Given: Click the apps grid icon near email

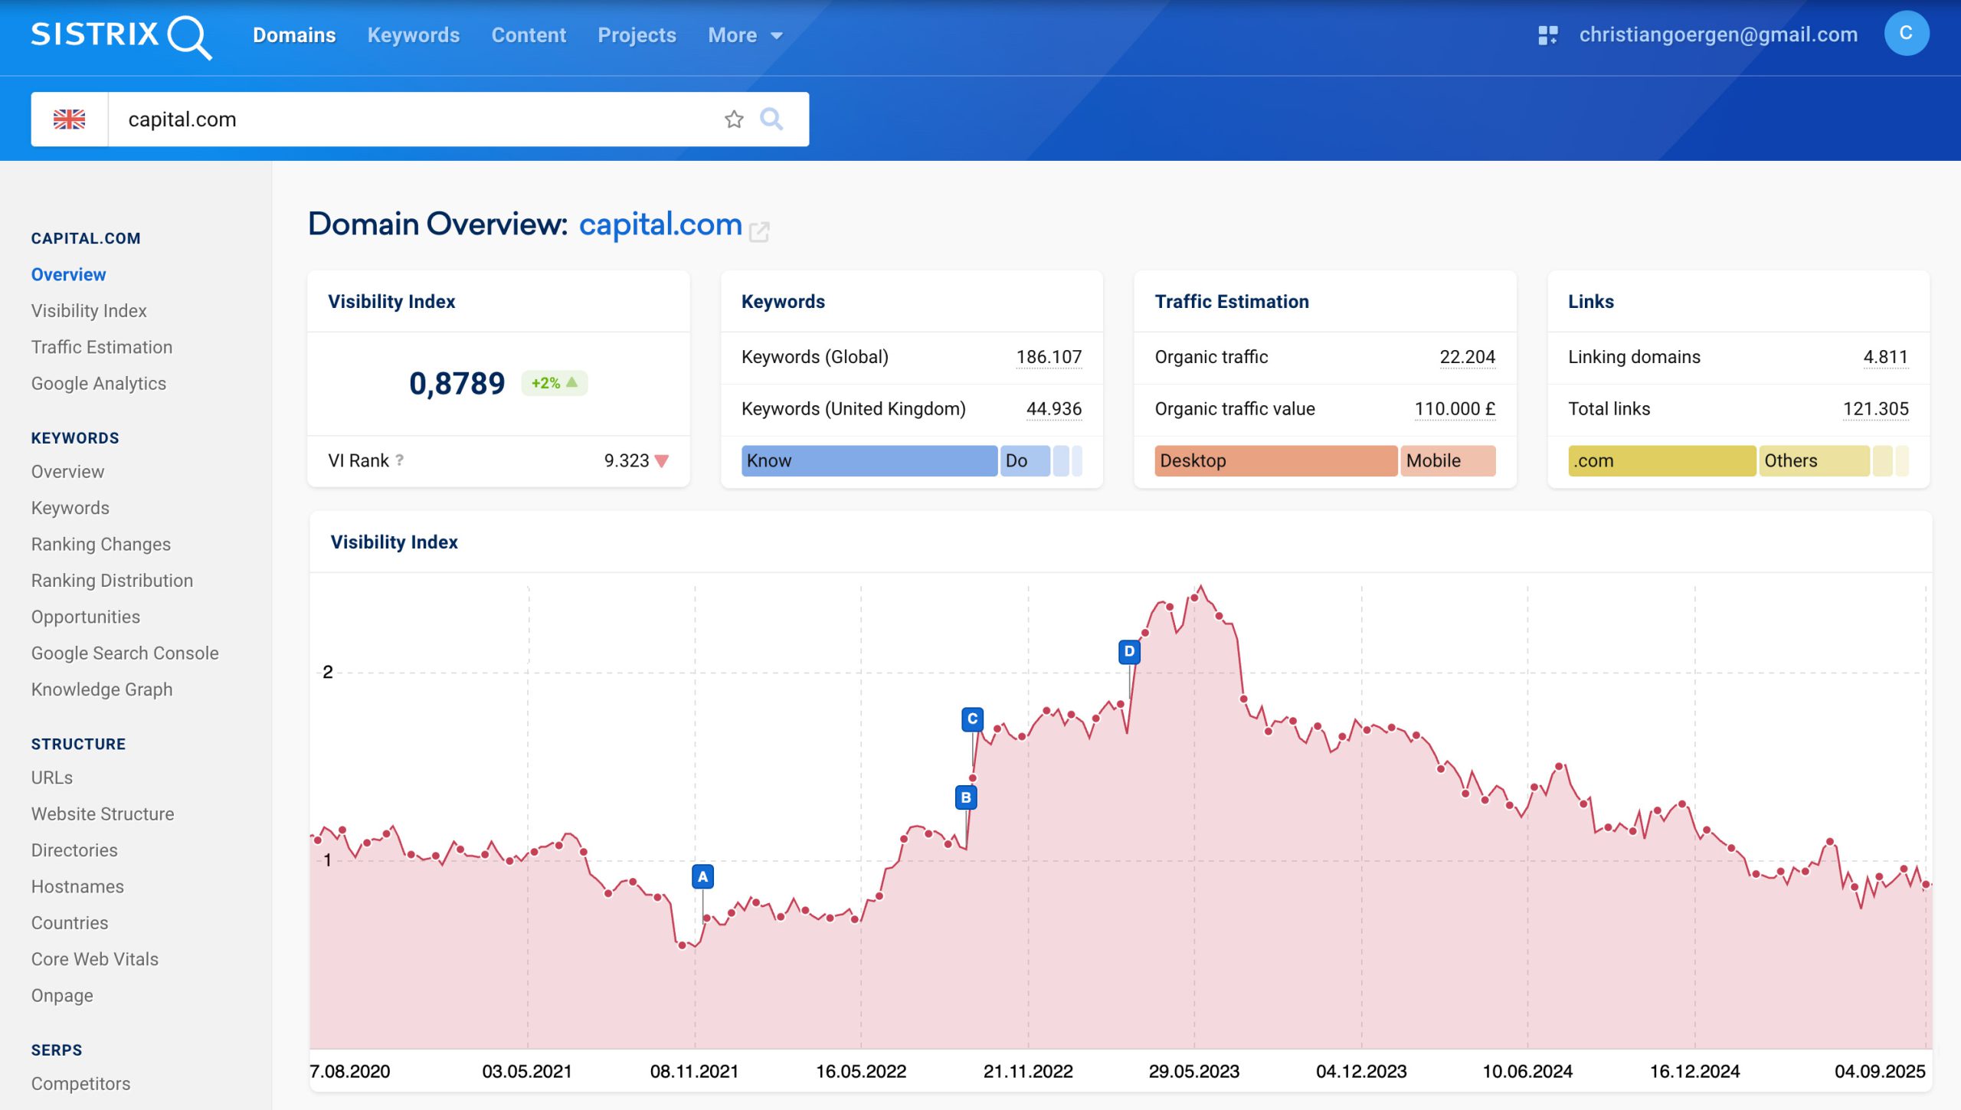Looking at the screenshot, I should (x=1547, y=35).
